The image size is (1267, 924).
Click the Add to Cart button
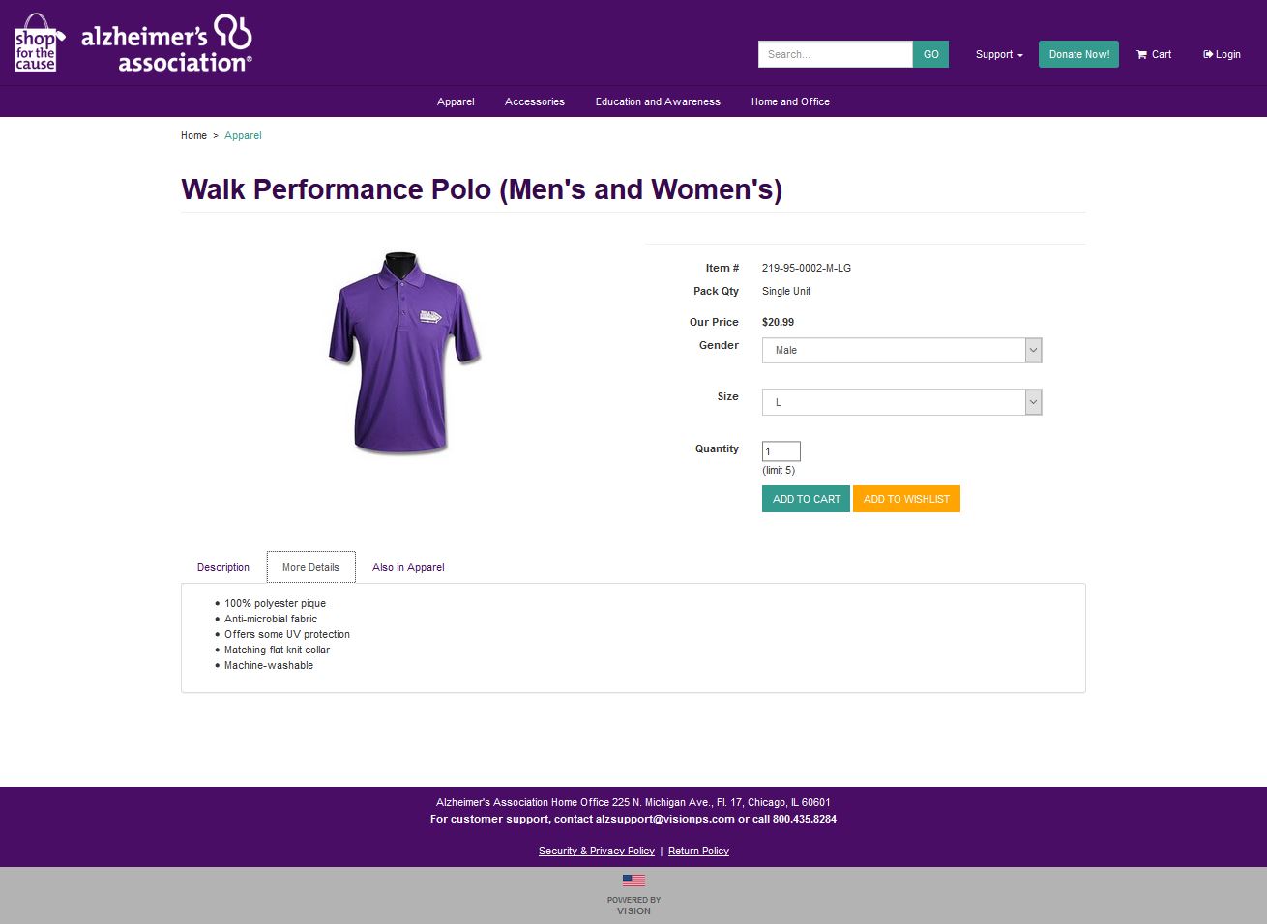click(x=805, y=498)
